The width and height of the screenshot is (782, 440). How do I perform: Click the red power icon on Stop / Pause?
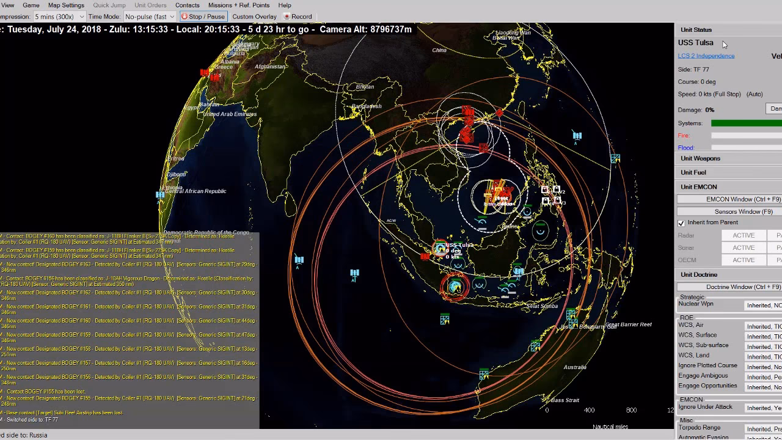[x=184, y=16]
